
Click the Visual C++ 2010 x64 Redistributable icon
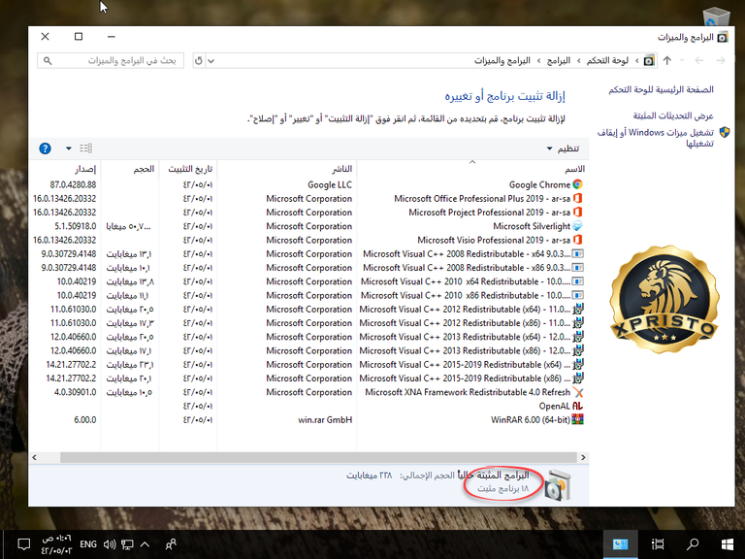[x=578, y=281]
